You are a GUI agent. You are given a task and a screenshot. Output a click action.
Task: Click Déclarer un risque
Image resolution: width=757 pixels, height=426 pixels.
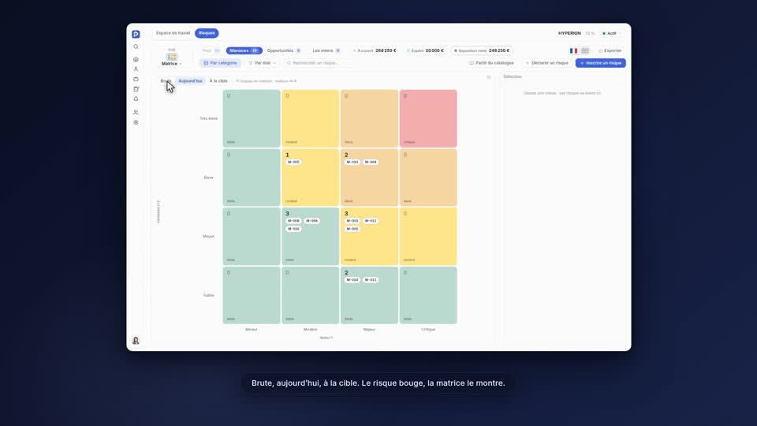click(x=547, y=63)
